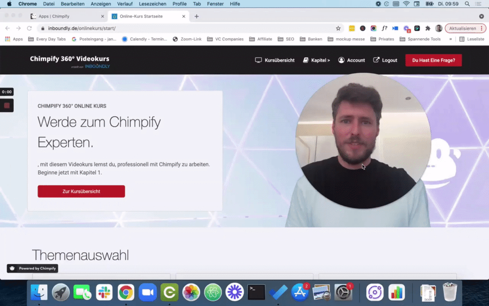Open the SEO bookmark folder
489x306 pixels.
(286, 39)
